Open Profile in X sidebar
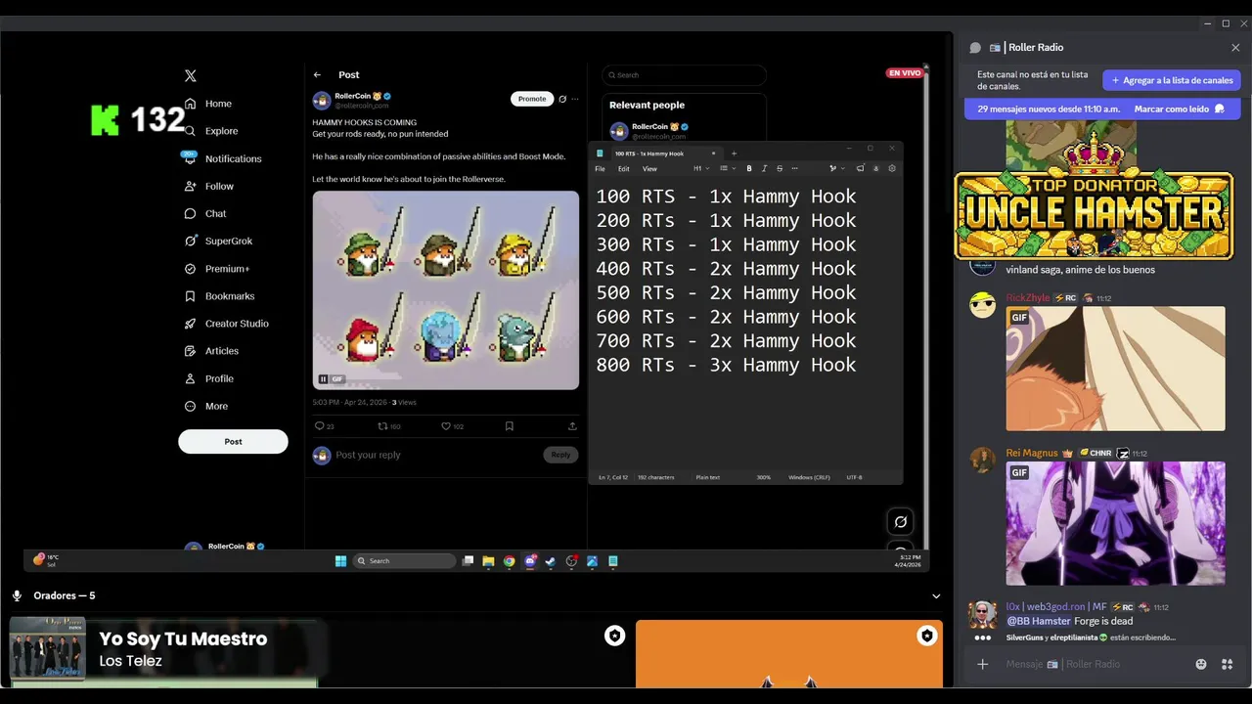 209,378
